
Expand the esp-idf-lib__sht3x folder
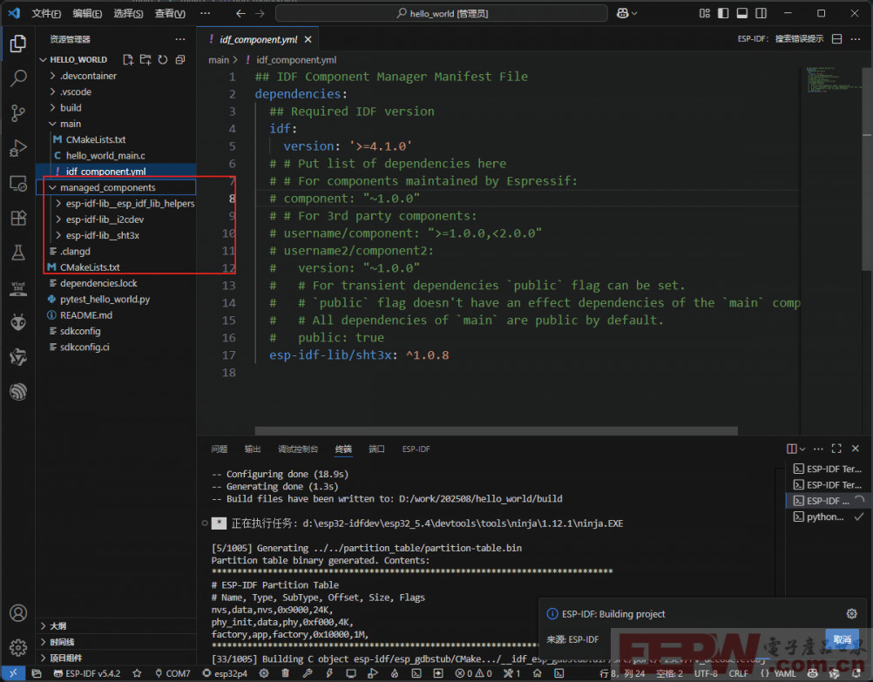(102, 235)
